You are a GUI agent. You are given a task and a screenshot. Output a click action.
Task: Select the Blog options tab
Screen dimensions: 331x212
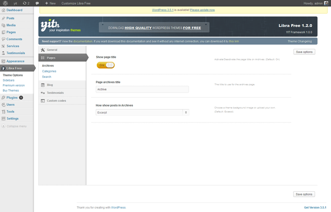click(x=62, y=85)
